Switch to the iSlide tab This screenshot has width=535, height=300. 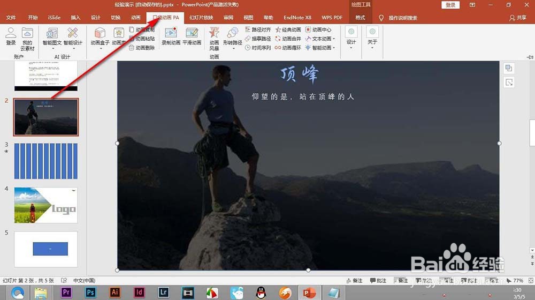54,18
